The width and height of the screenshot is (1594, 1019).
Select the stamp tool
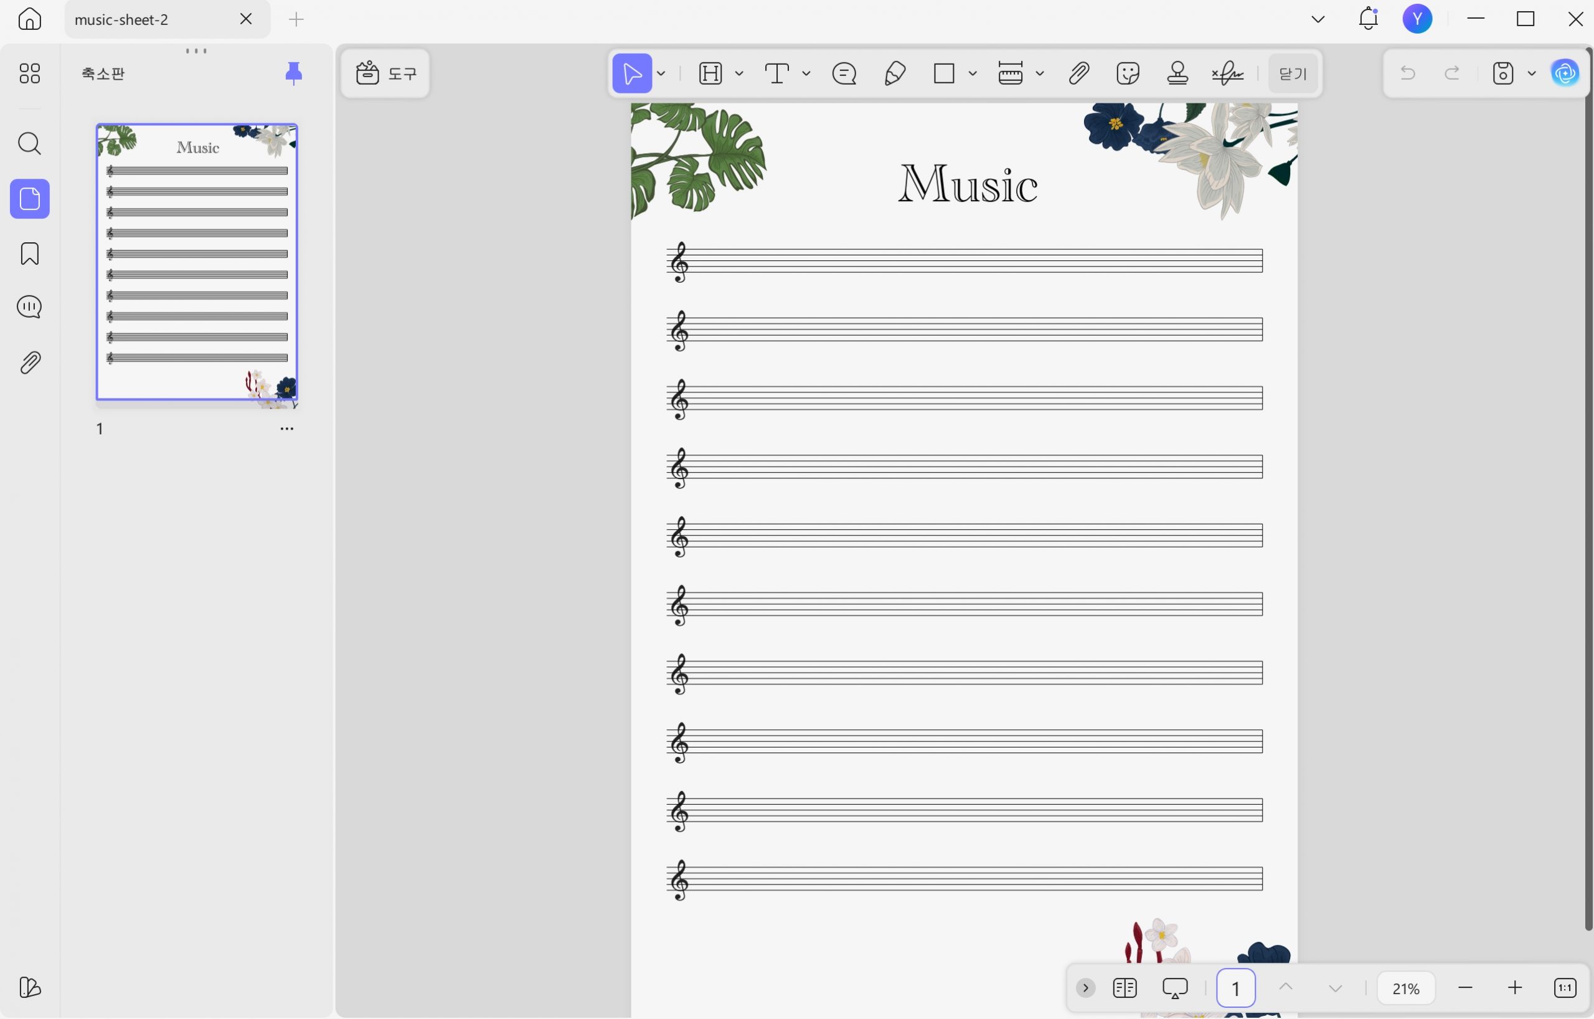click(x=1177, y=73)
